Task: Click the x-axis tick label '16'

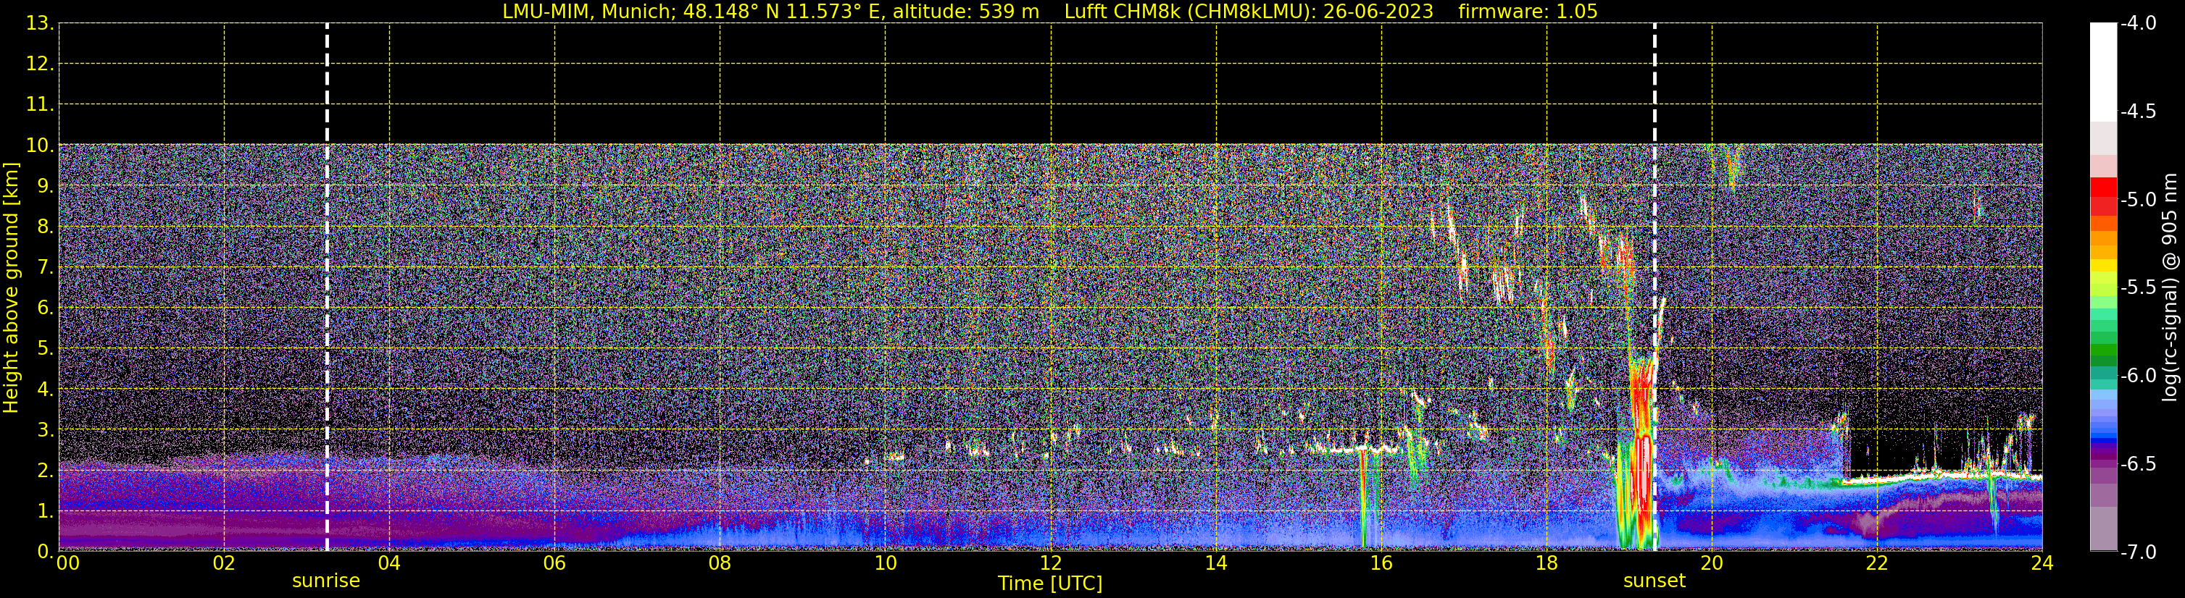Action: pyautogui.click(x=1381, y=563)
